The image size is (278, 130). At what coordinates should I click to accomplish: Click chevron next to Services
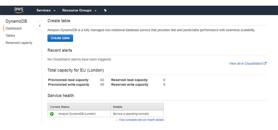tap(54, 11)
